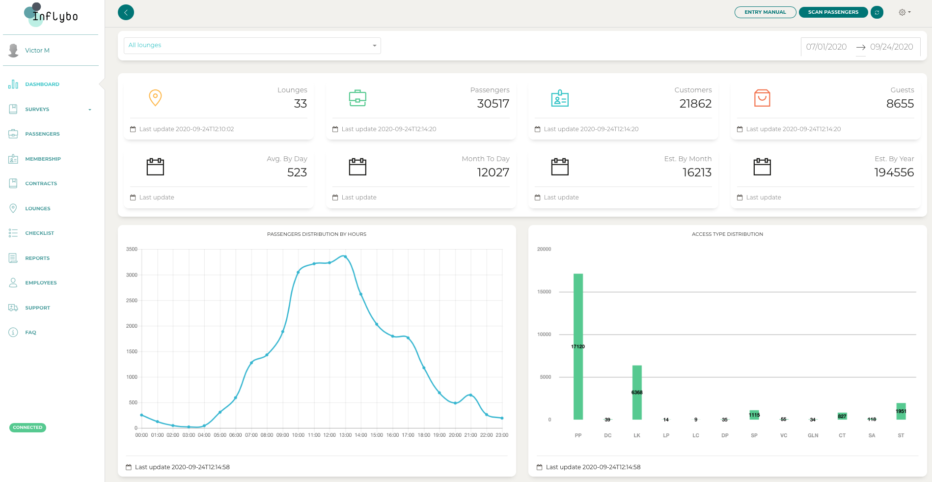Open the Reports menu item
The width and height of the screenshot is (932, 482).
pyautogui.click(x=37, y=258)
